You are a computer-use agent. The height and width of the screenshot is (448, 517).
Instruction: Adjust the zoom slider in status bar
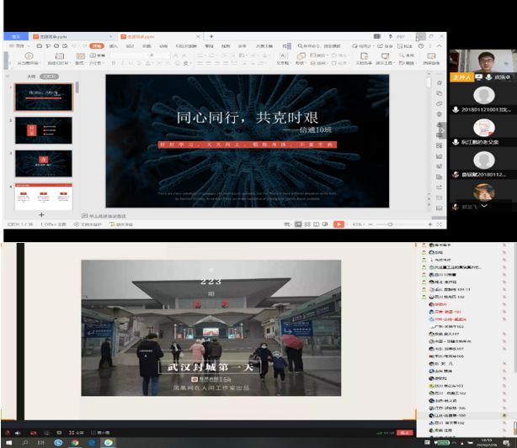coord(390,224)
